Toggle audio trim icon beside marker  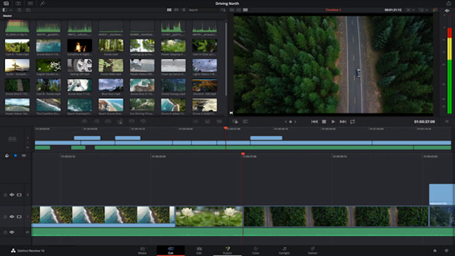(x=24, y=155)
